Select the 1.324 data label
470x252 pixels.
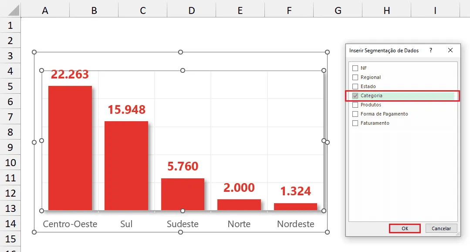[x=296, y=191]
